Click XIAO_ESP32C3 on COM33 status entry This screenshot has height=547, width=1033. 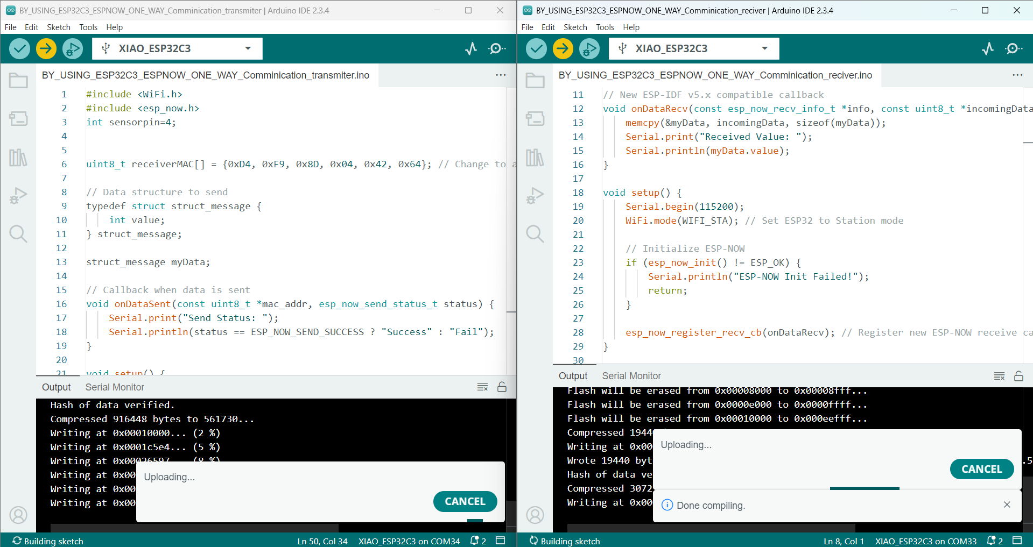click(x=926, y=541)
